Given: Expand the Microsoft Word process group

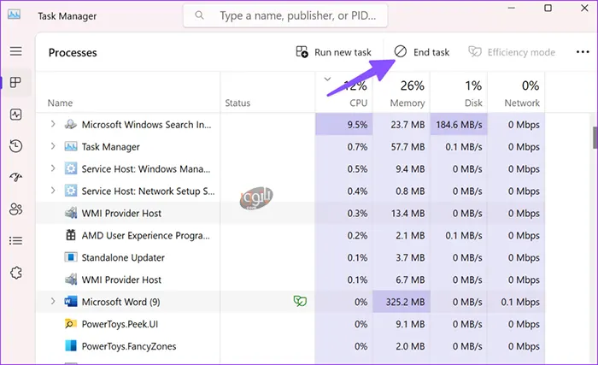Looking at the screenshot, I should pos(53,302).
